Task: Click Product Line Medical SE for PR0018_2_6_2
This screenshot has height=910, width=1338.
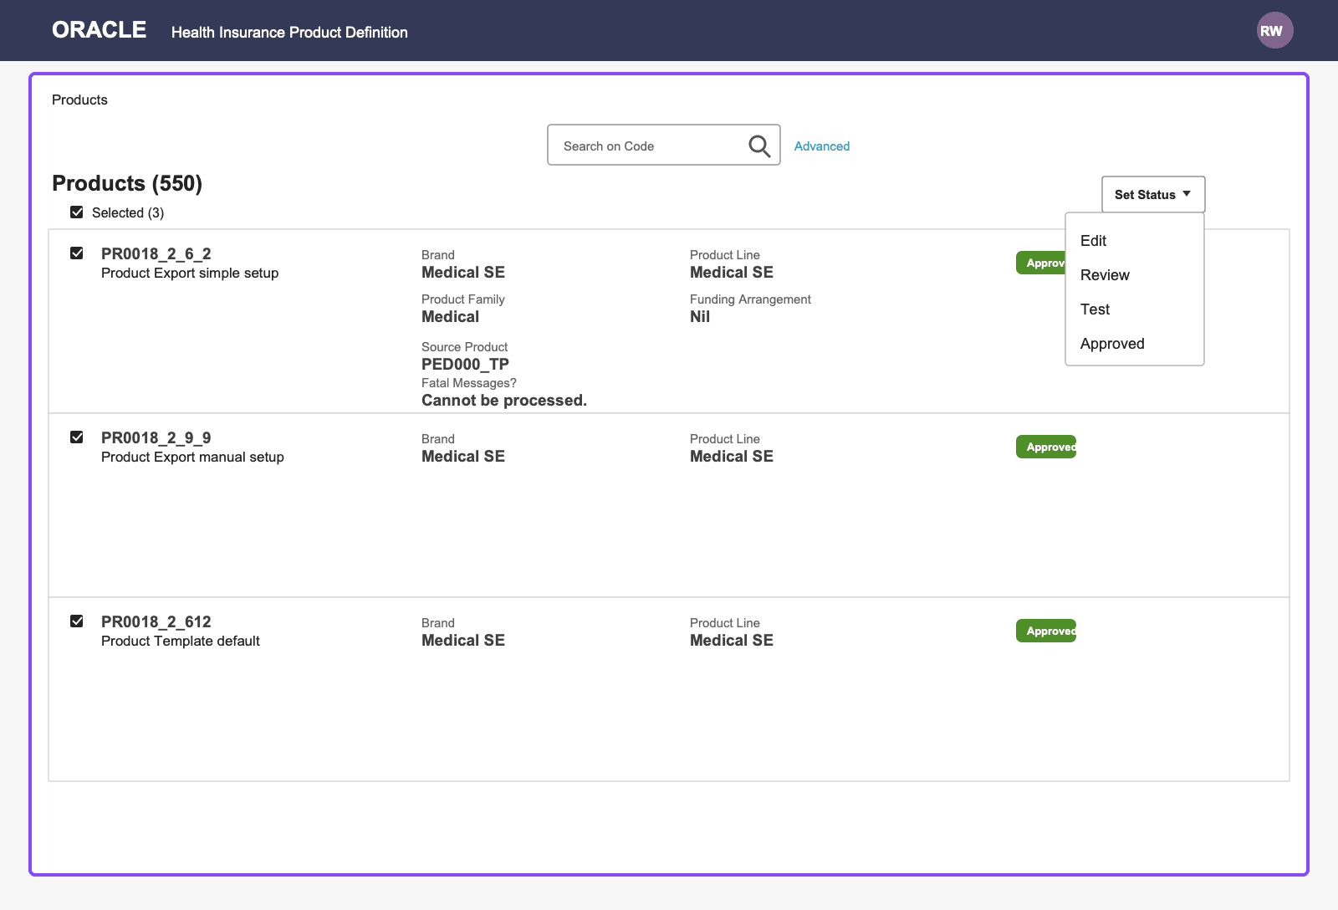Action: click(x=732, y=273)
